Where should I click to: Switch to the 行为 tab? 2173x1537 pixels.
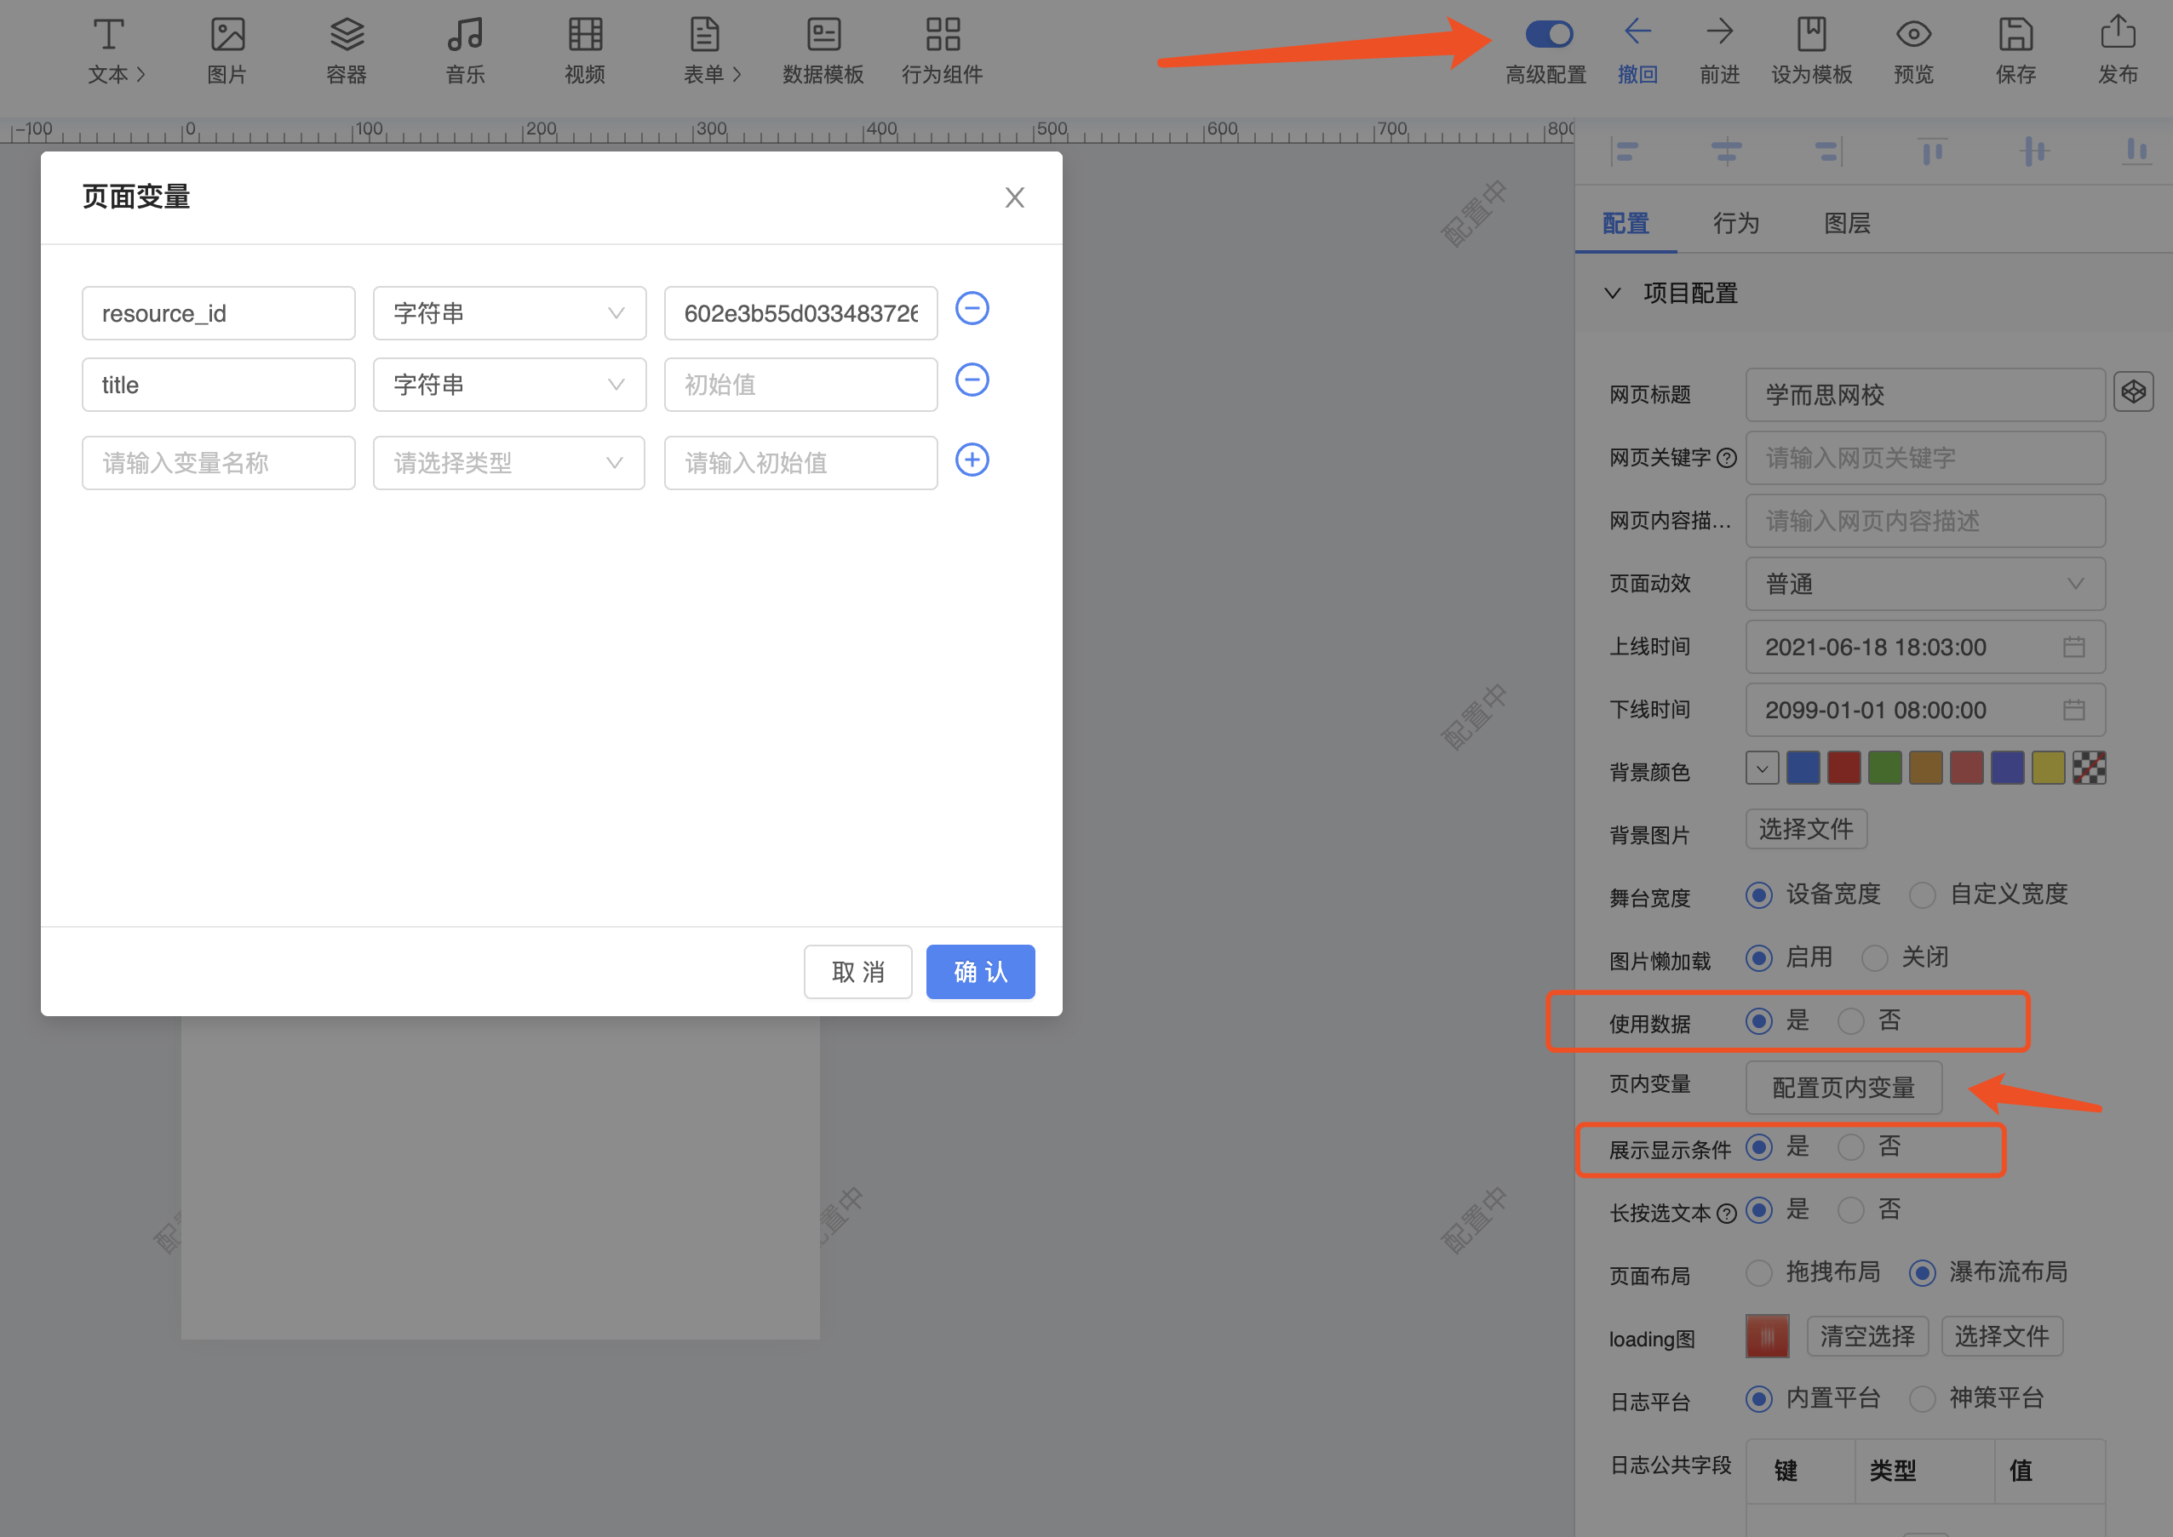point(1735,223)
